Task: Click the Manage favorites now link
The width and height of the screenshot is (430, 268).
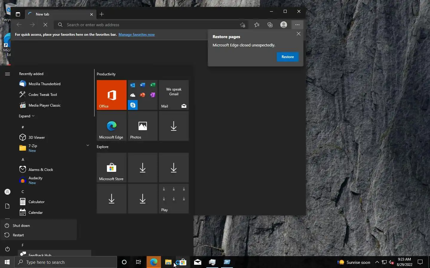Action: pos(136,35)
